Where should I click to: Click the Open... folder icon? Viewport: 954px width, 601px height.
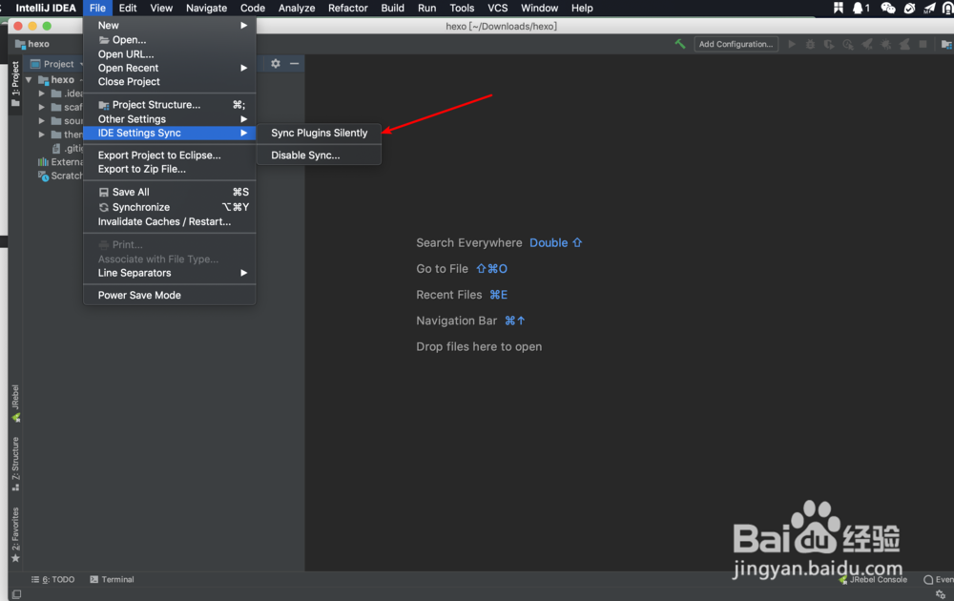point(104,40)
